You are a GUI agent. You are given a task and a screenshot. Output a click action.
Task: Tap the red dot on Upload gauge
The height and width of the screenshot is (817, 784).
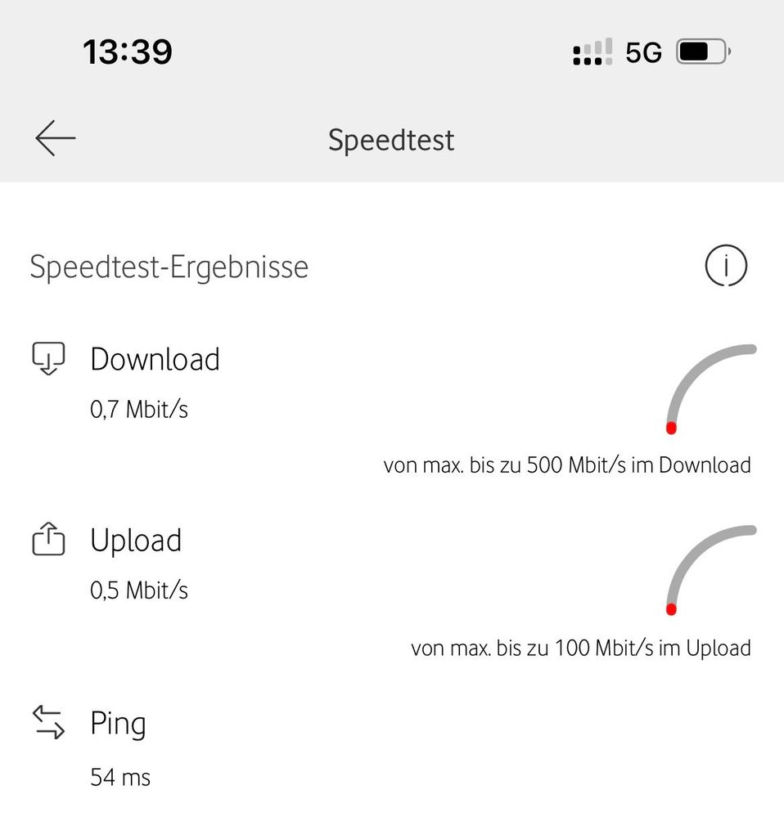tap(671, 609)
